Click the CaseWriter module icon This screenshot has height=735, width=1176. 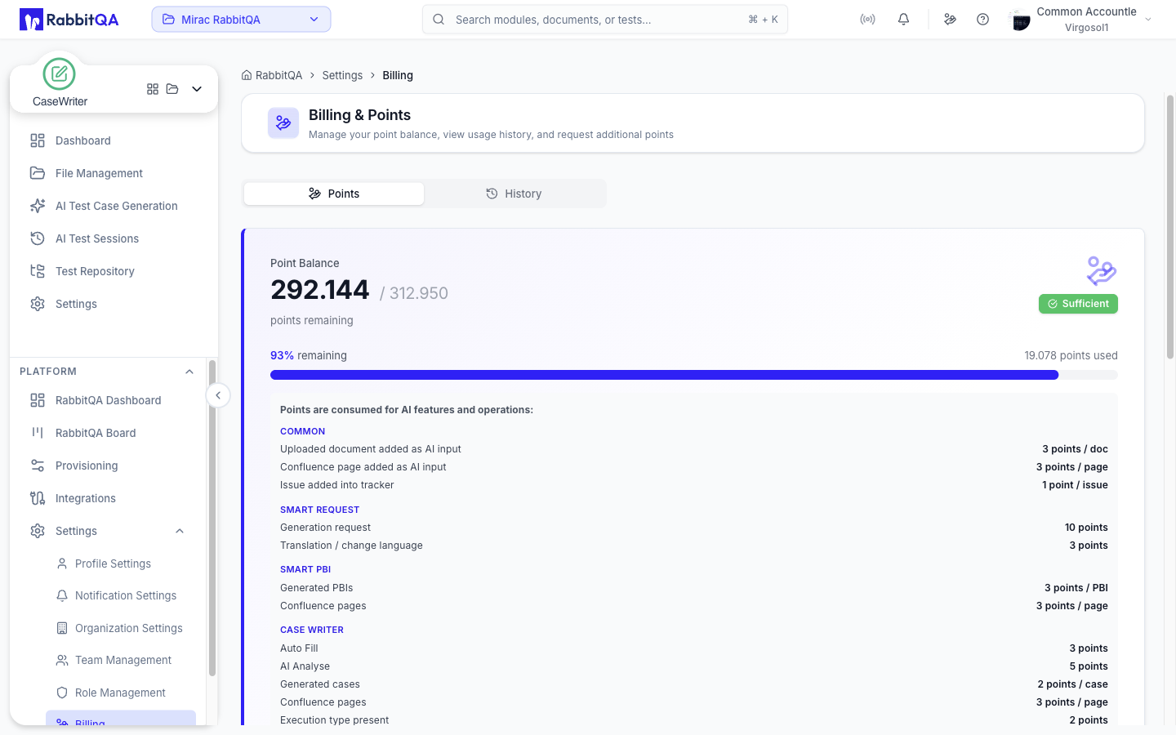click(59, 74)
